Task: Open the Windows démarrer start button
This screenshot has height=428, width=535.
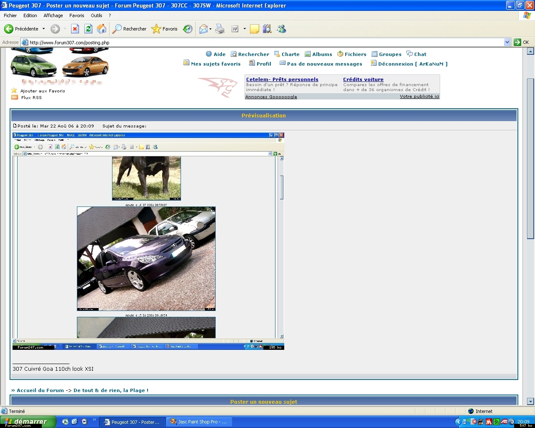Action: (x=28, y=422)
